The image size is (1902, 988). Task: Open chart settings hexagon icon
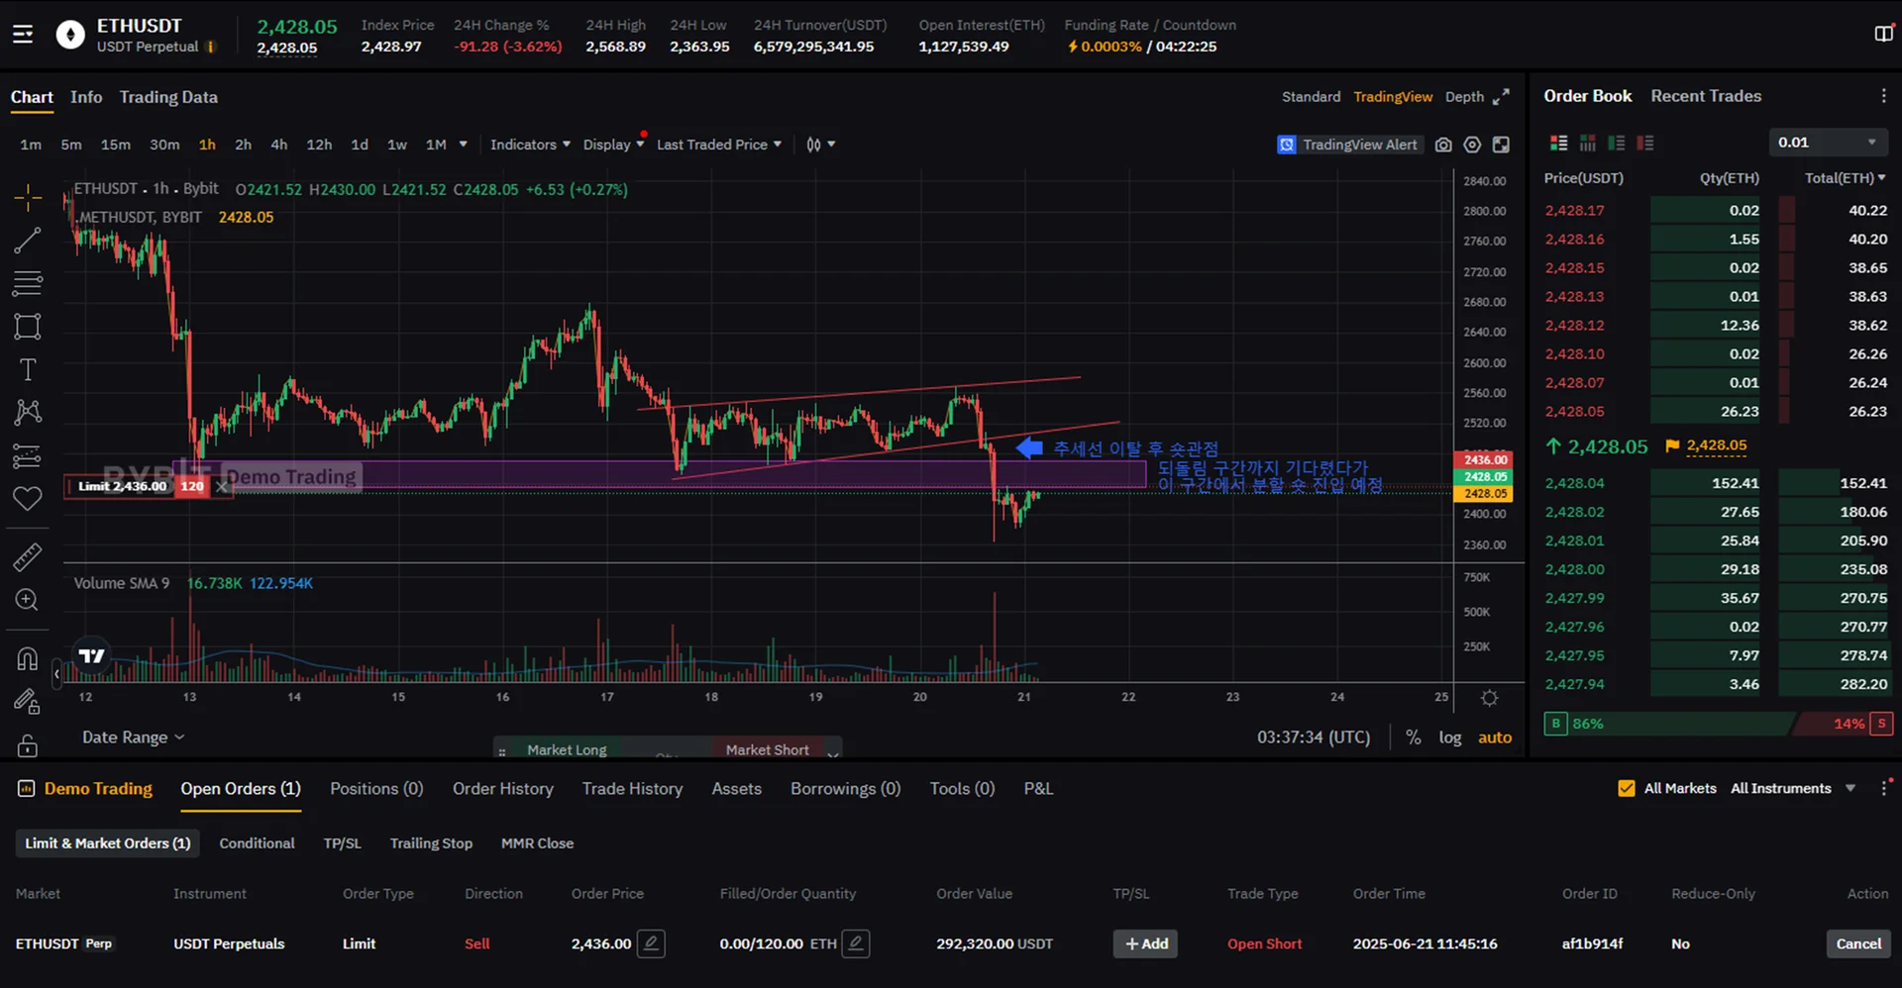click(1472, 145)
